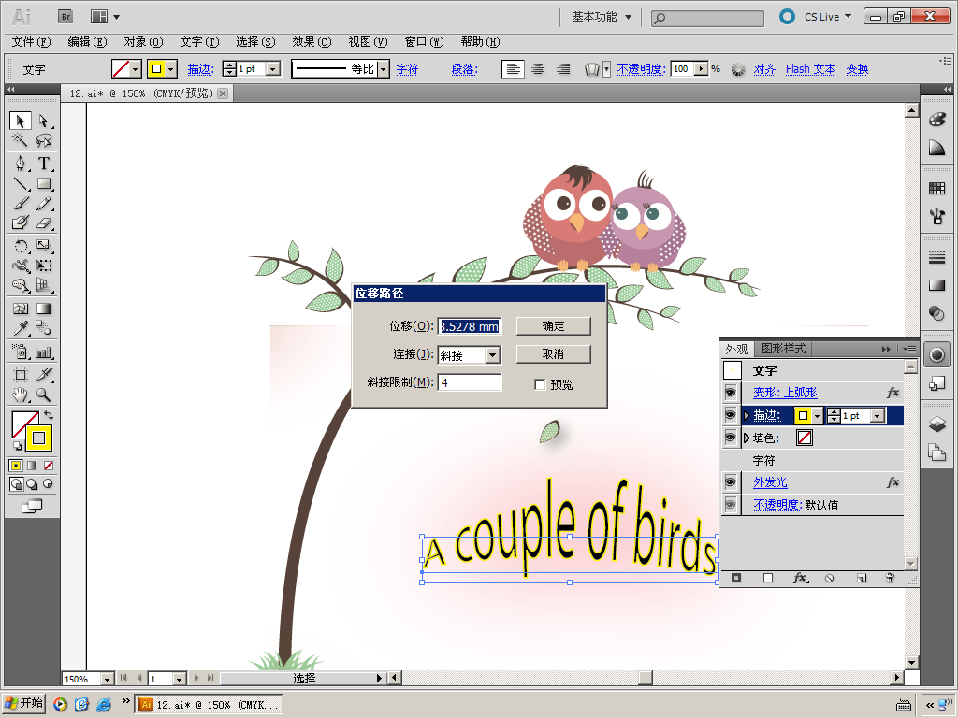Select the Column Graph tool
958x718 pixels.
(43, 352)
